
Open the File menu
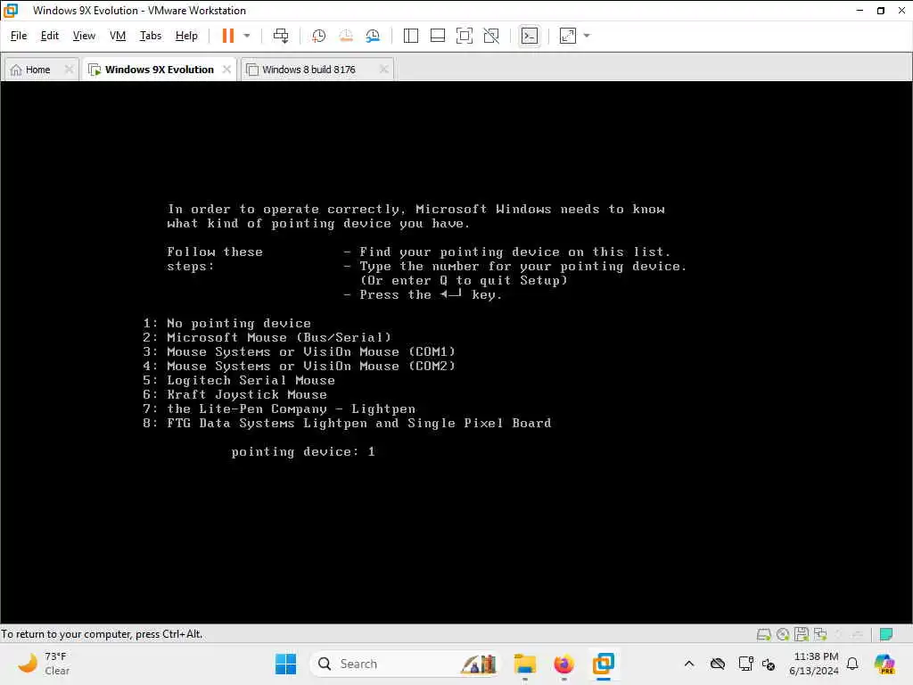(19, 36)
